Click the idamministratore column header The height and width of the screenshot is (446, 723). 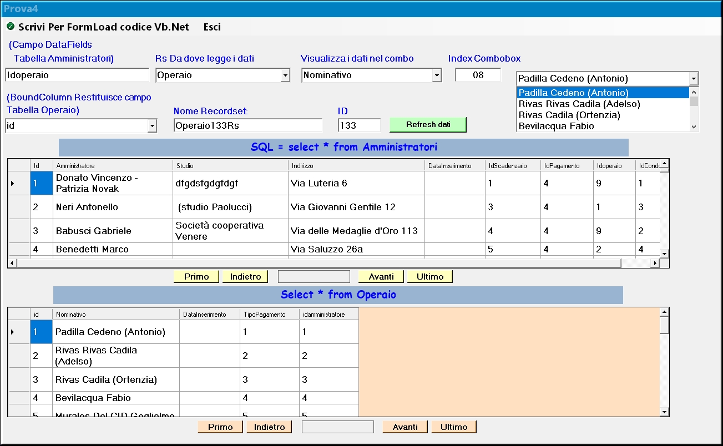click(329, 315)
